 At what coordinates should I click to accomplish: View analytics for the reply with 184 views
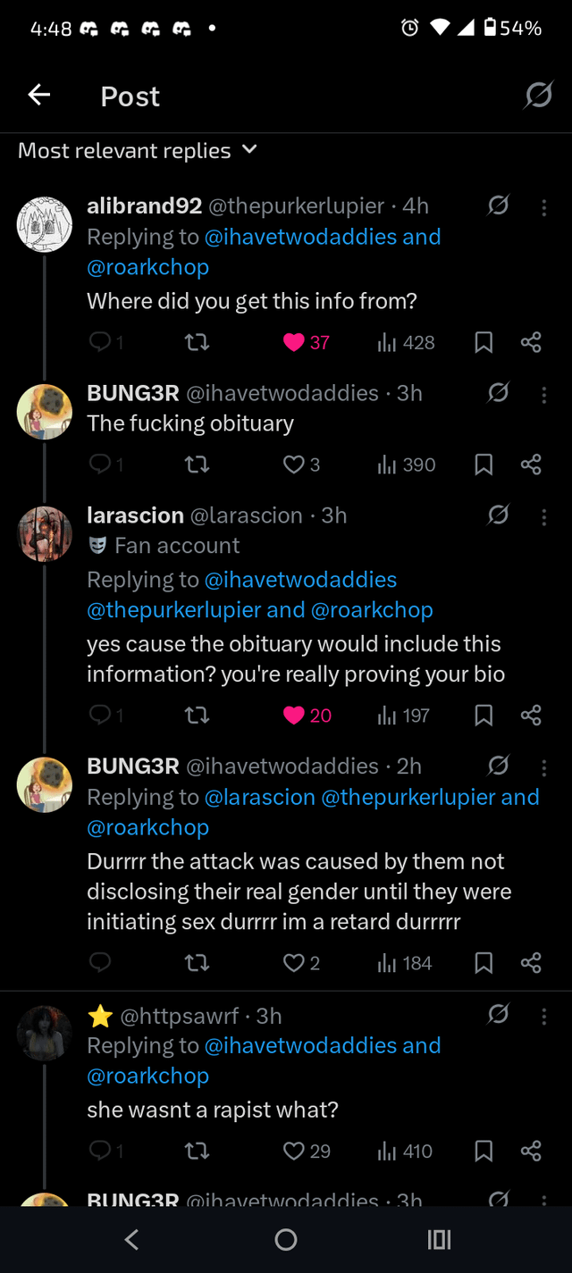405,963
